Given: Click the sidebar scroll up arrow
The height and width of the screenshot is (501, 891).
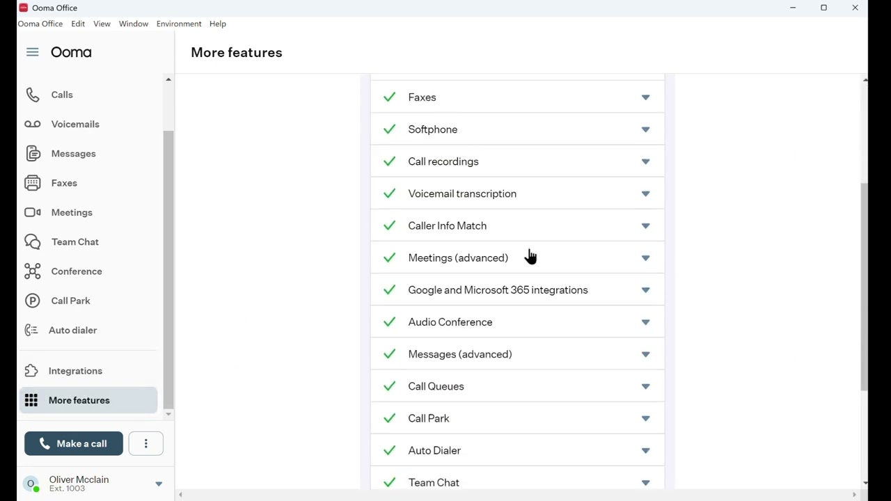Looking at the screenshot, I should 168,80.
